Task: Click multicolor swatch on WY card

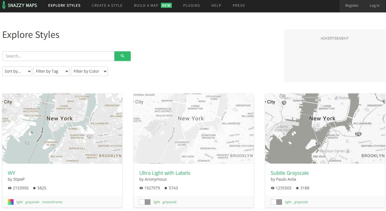Action: (x=11, y=202)
